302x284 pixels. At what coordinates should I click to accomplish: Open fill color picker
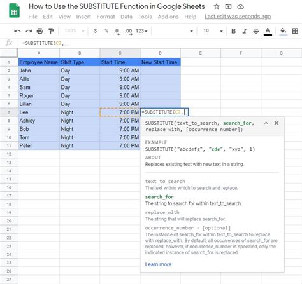[x=284, y=31]
